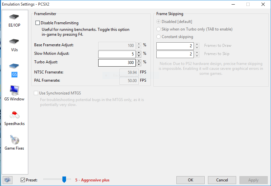
Task: Select Disabled [default] frame skipping
Action: click(x=158, y=22)
